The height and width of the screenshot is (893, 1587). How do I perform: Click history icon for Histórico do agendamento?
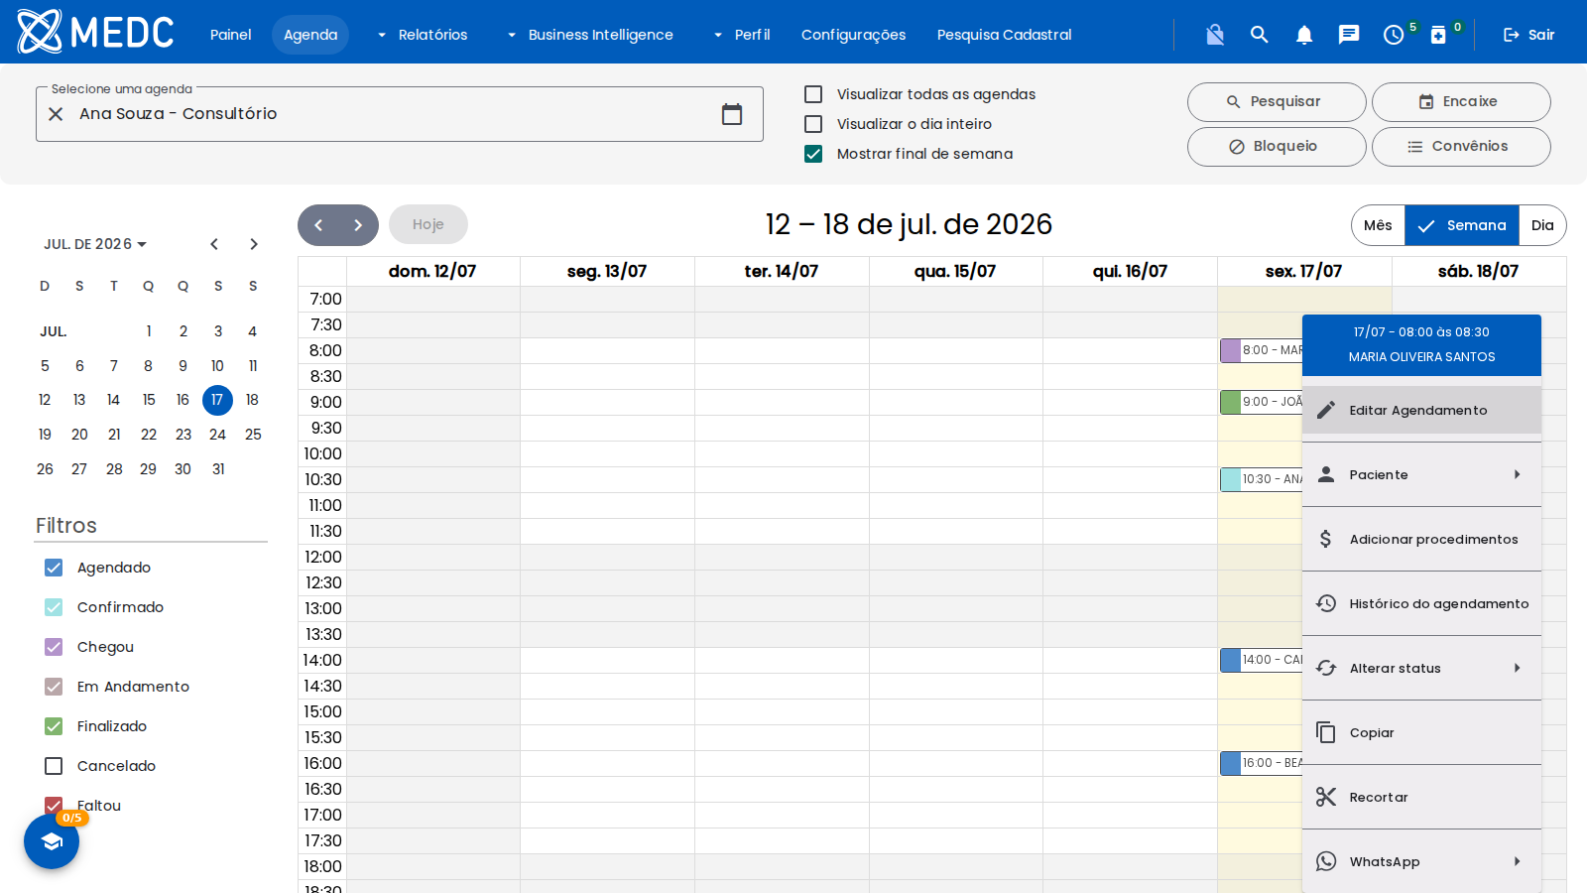pyautogui.click(x=1326, y=603)
